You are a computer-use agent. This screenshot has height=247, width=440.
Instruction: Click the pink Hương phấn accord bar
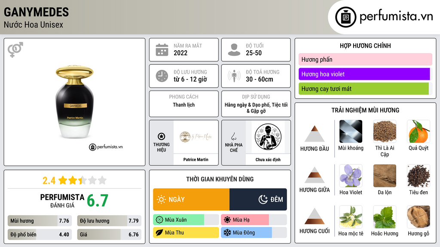click(365, 59)
